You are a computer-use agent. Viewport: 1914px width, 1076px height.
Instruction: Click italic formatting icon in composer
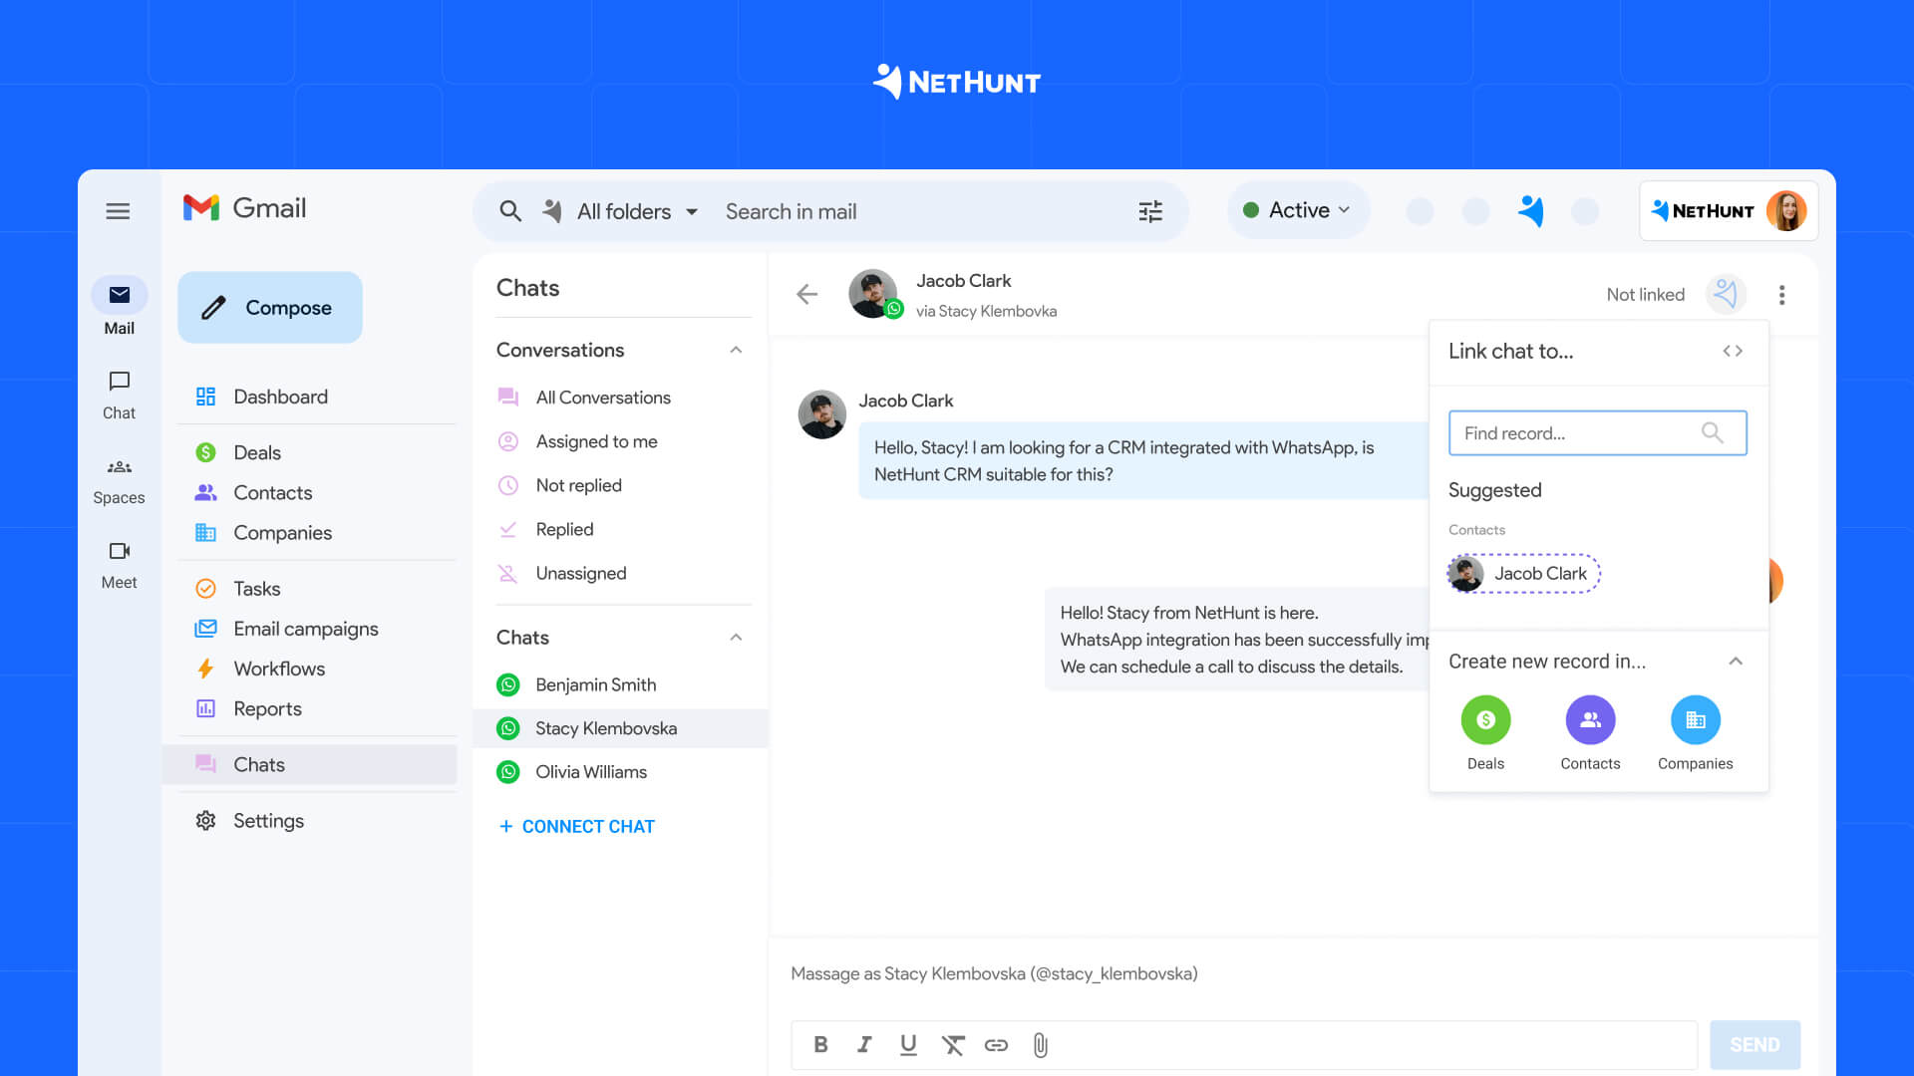click(862, 1044)
